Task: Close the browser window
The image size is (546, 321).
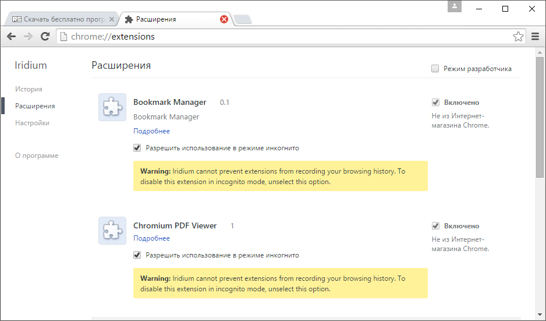Action: click(x=531, y=9)
